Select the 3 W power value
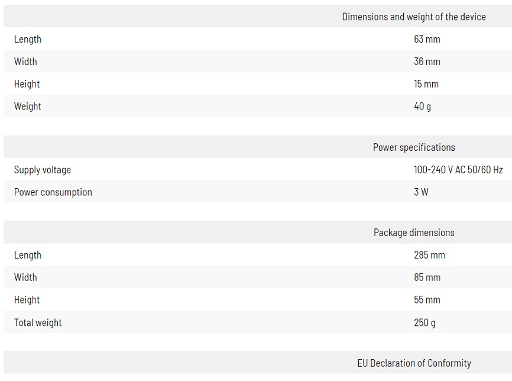 tap(421, 192)
